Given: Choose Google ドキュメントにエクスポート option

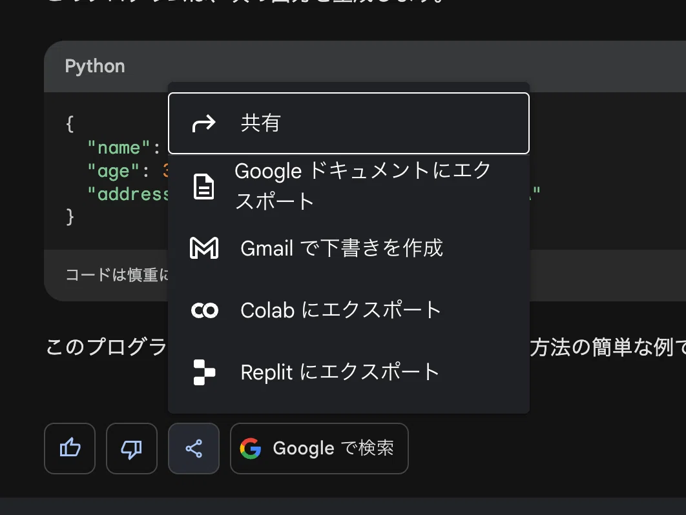Looking at the screenshot, I should point(349,187).
